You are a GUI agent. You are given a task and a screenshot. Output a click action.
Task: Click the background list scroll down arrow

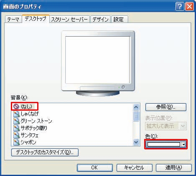(136, 142)
